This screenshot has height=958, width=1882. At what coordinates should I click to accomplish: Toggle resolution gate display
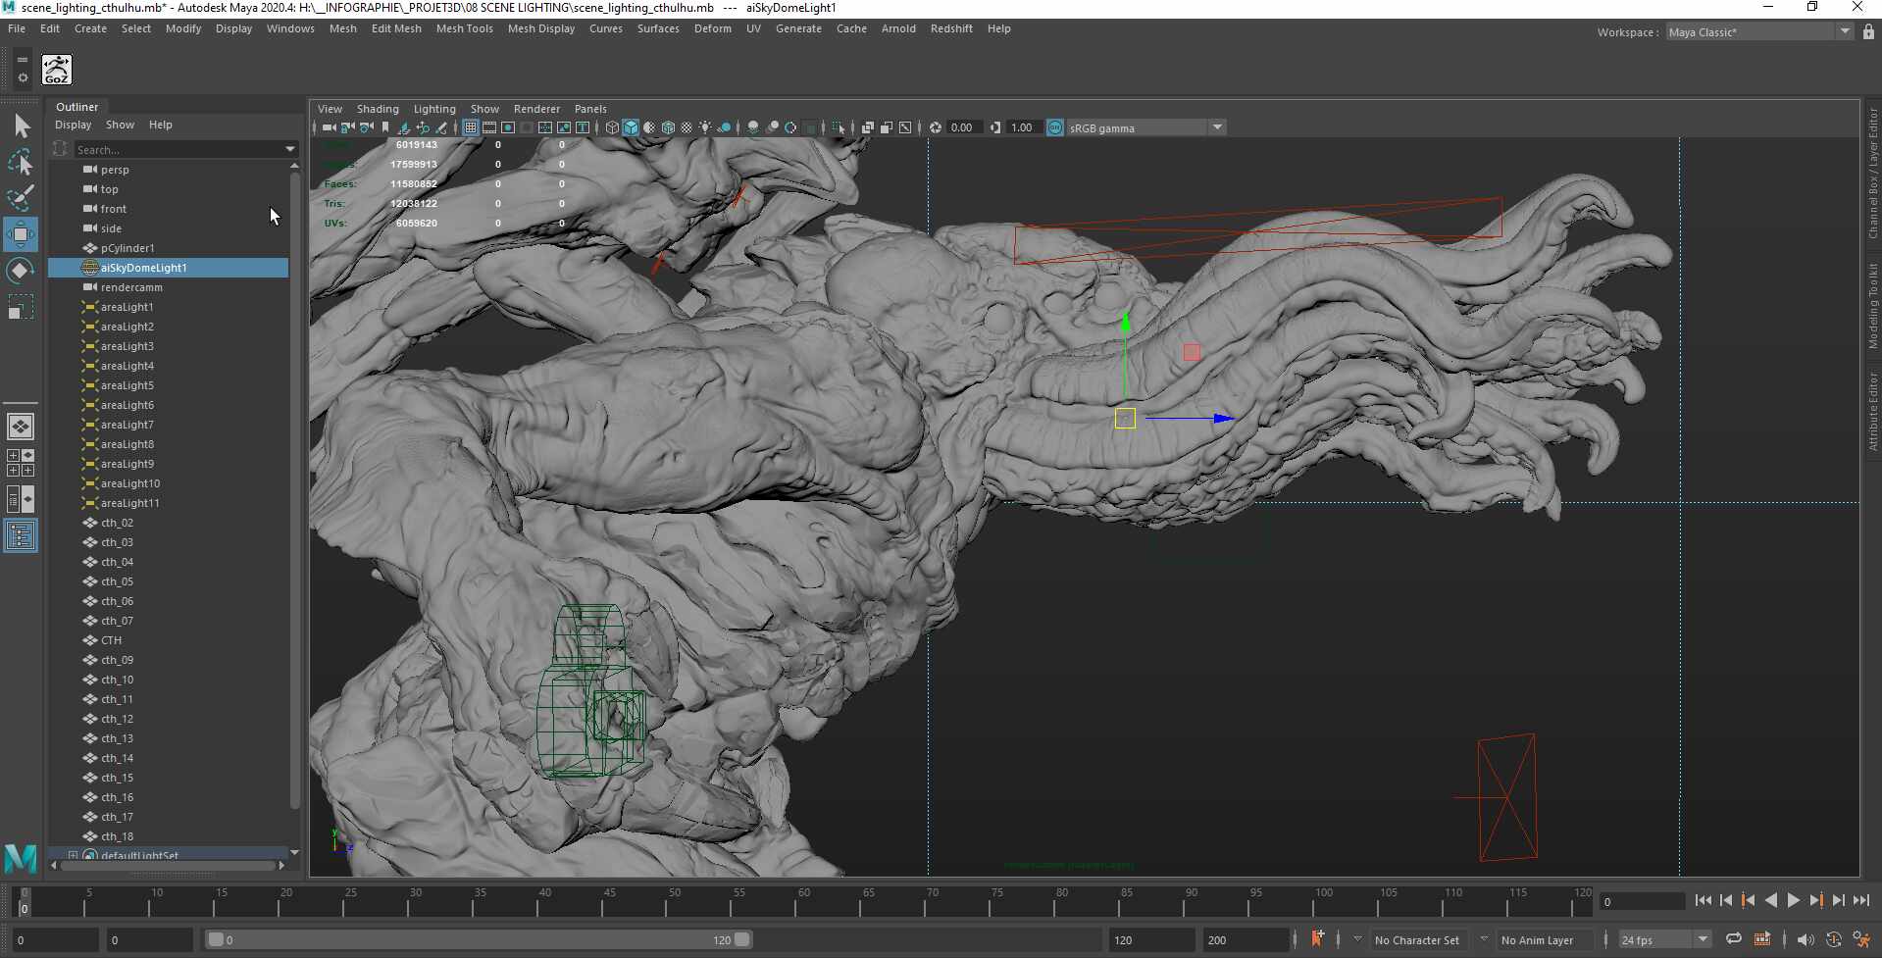click(508, 127)
